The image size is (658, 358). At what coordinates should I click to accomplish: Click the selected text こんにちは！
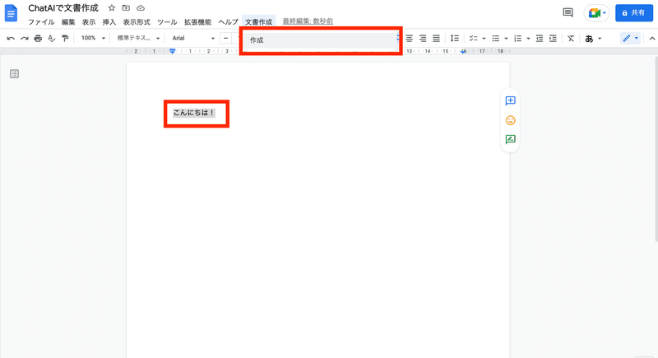194,113
